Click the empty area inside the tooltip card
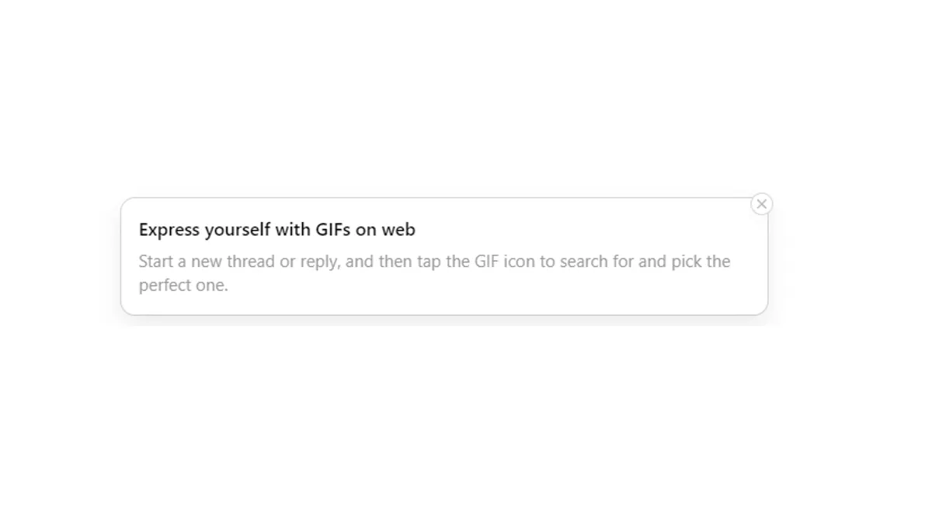Screen dimensions: 932x524 497,295
